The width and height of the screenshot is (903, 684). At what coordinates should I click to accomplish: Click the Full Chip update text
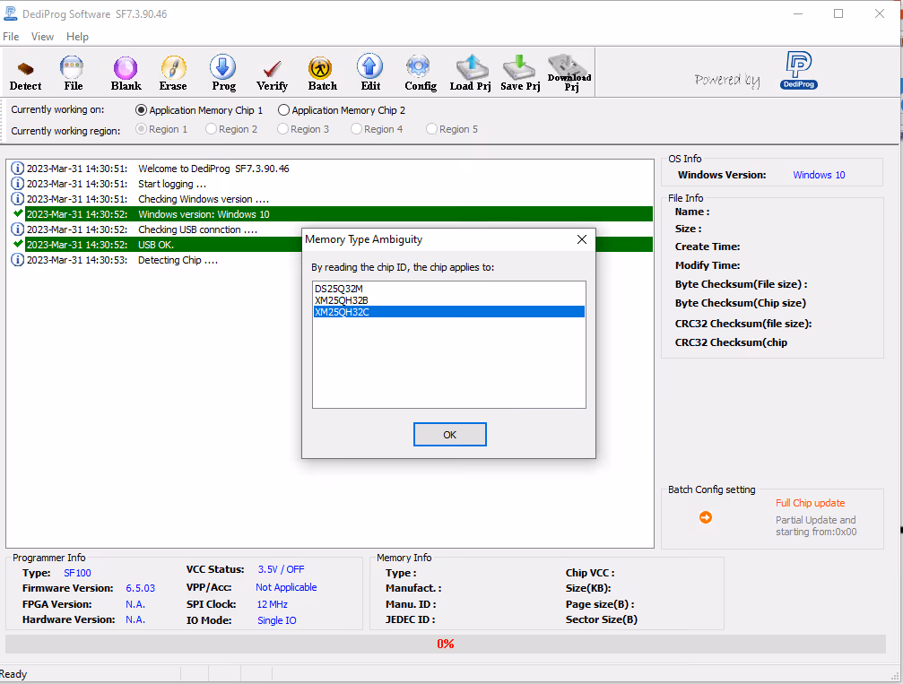coord(810,503)
